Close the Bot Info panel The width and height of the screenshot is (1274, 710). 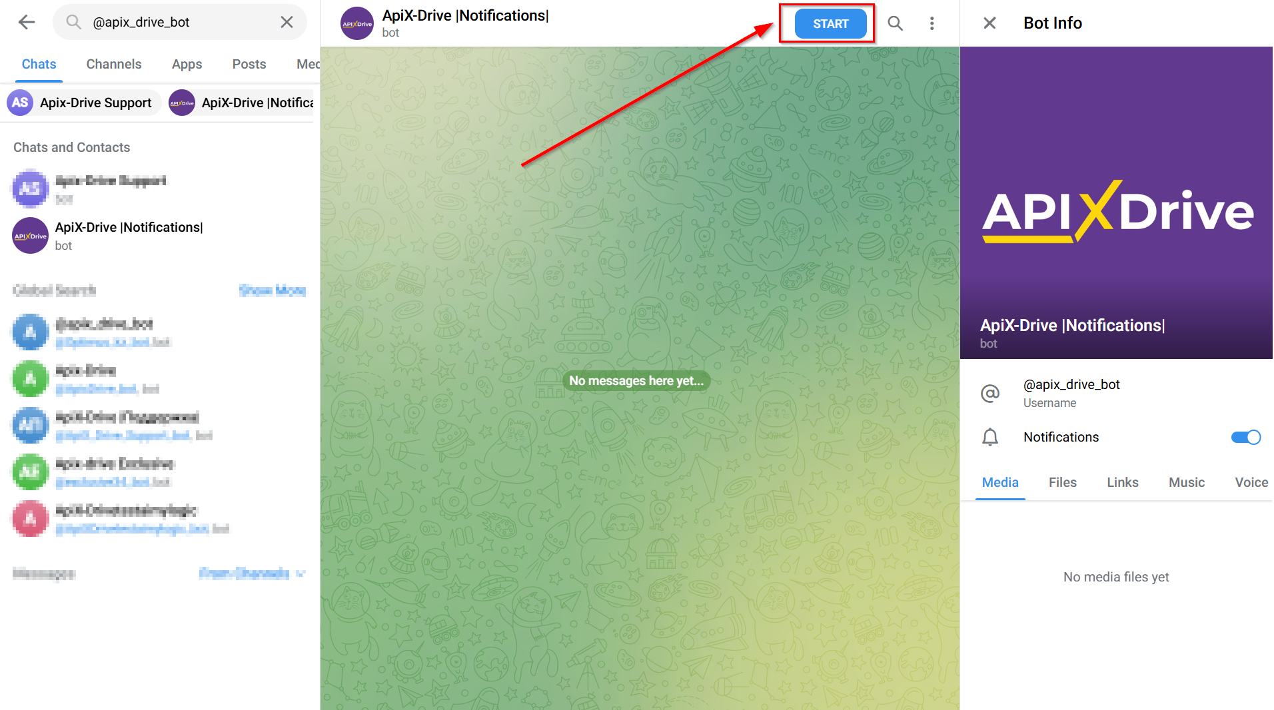pyautogui.click(x=989, y=23)
